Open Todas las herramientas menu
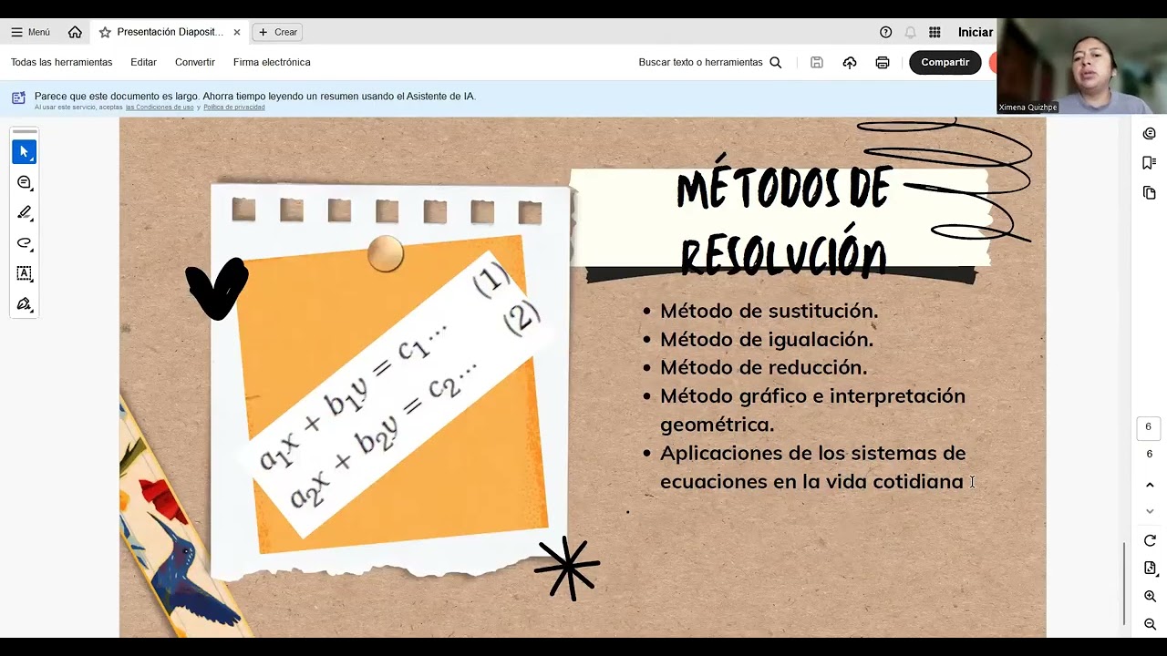 61,62
